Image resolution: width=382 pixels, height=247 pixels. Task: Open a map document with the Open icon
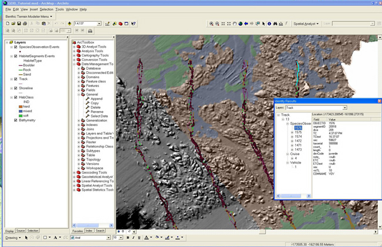tap(13, 24)
